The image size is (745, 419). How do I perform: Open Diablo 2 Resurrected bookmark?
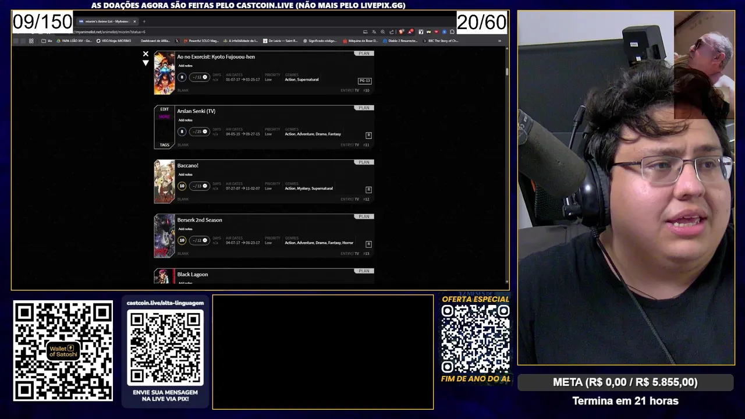point(400,41)
